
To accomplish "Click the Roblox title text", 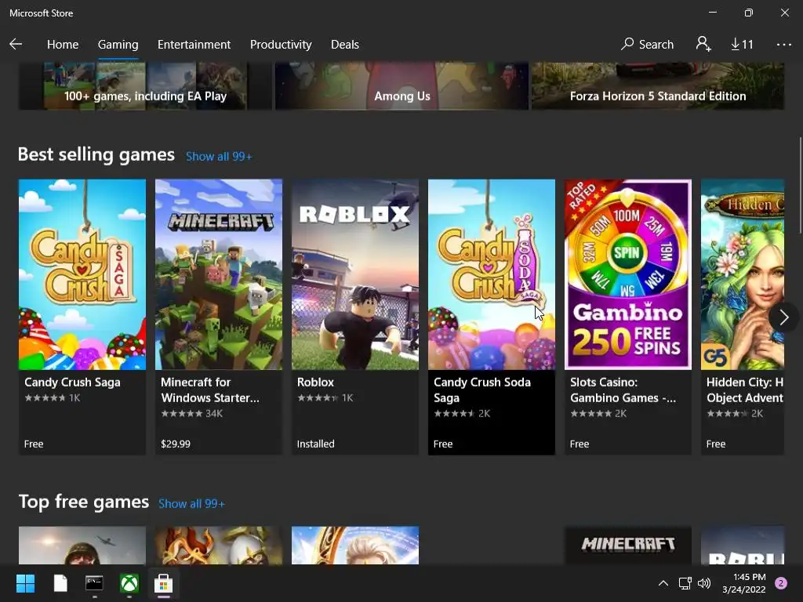I will click(x=315, y=383).
